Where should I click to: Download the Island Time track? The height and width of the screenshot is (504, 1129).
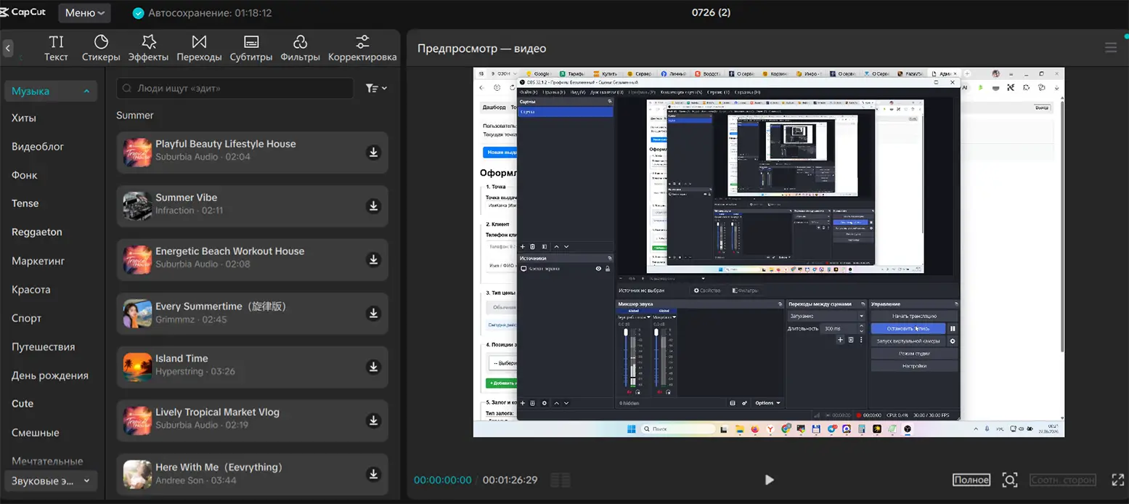tap(373, 367)
